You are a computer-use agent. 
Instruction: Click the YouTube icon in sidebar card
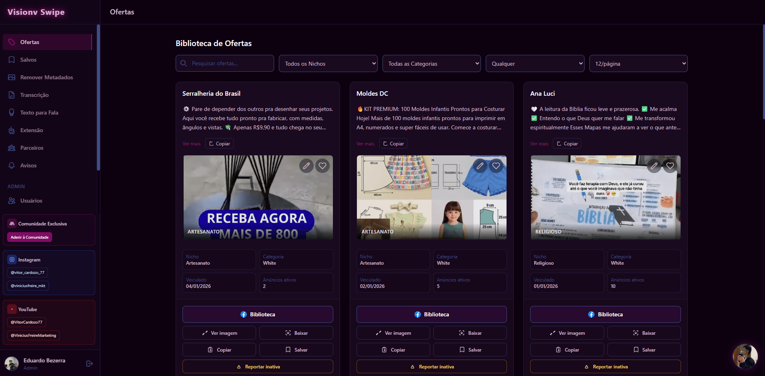(12, 309)
